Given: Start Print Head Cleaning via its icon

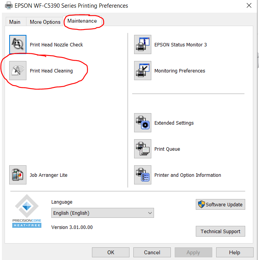Looking at the screenshot, I should tap(18, 71).
